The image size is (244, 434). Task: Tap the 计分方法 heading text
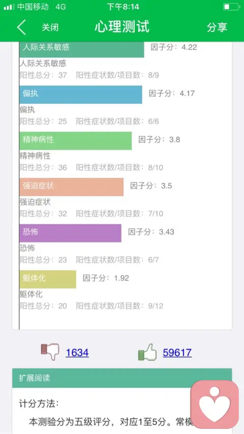pos(39,404)
